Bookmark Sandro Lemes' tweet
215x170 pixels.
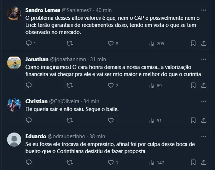193,43
